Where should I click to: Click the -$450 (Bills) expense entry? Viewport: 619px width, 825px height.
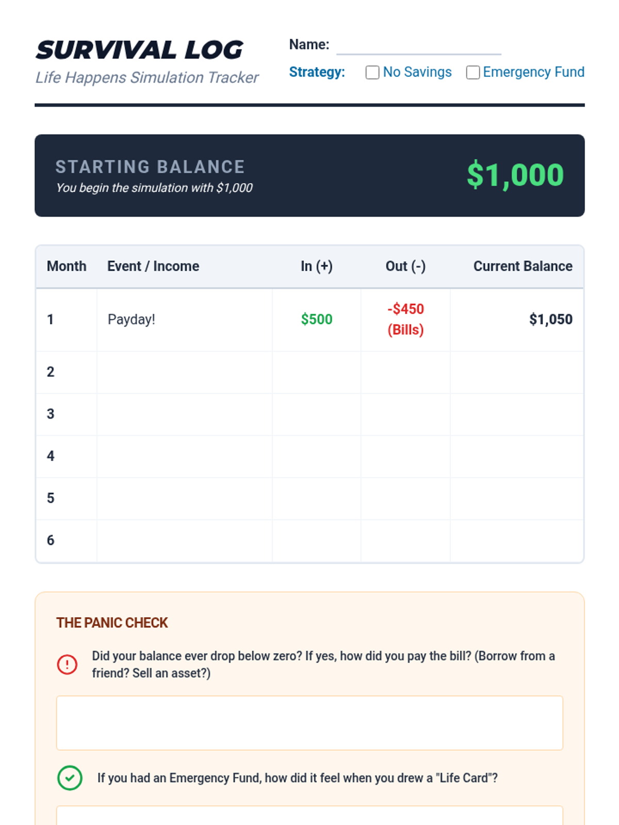(x=405, y=320)
